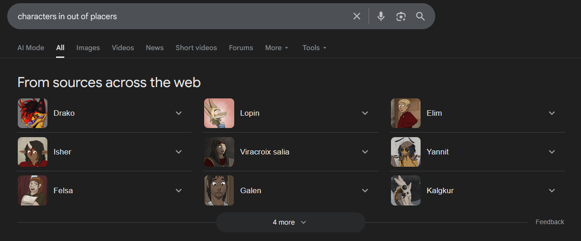Expand the Felsa entry chevron
The height and width of the screenshot is (241, 581).
pyautogui.click(x=179, y=190)
